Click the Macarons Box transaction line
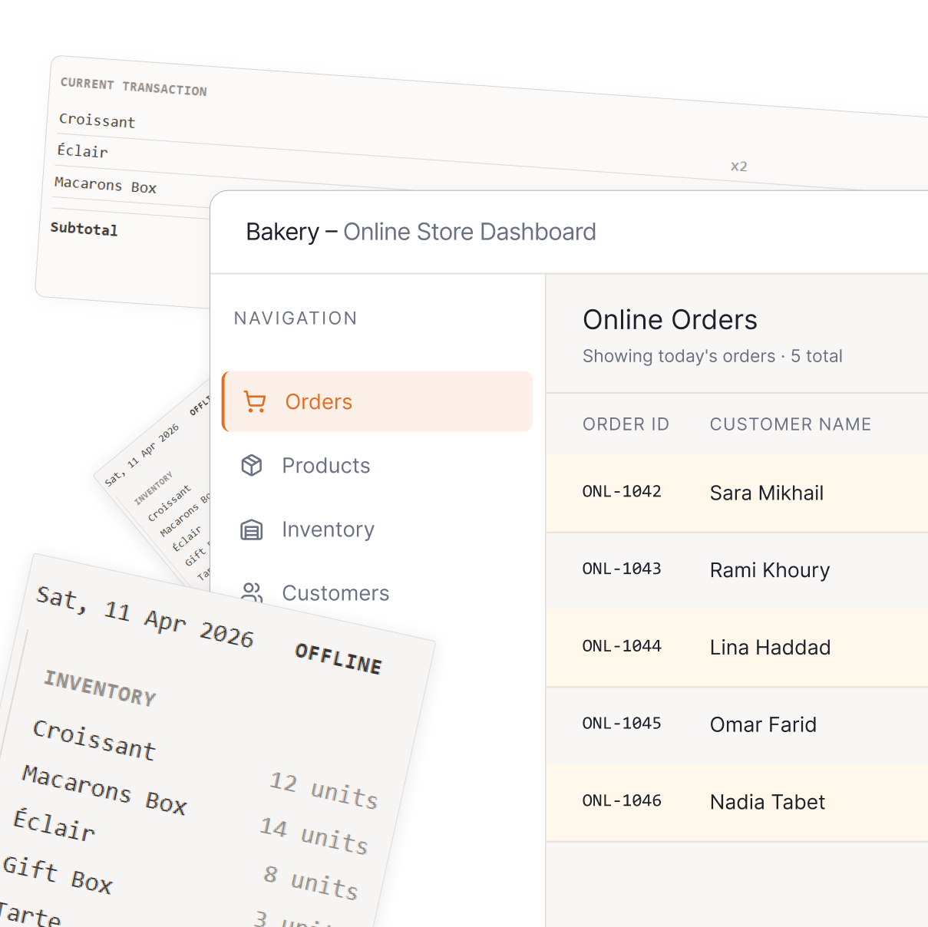 (x=106, y=185)
